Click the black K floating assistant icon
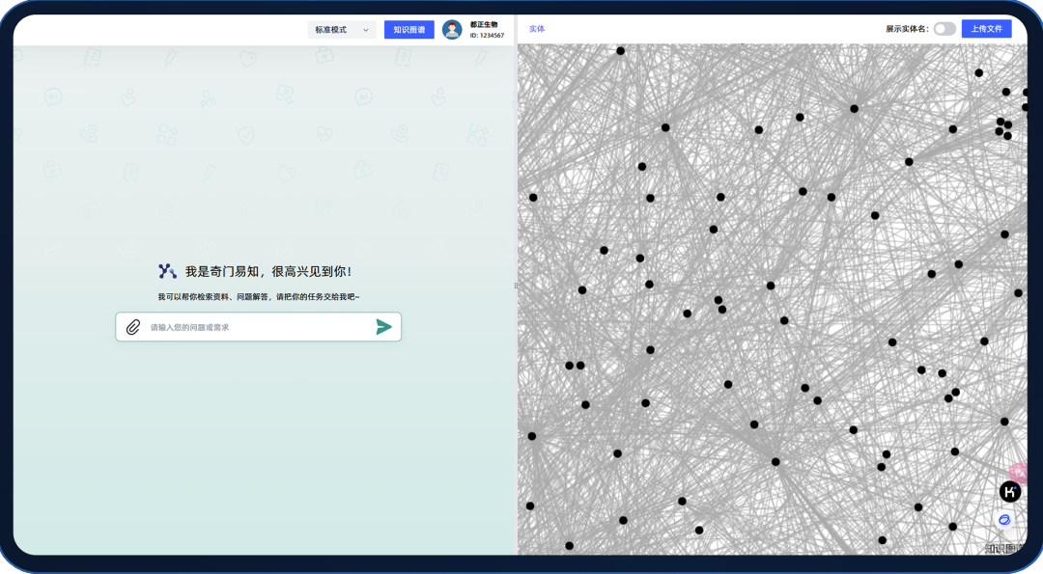 point(1010,492)
